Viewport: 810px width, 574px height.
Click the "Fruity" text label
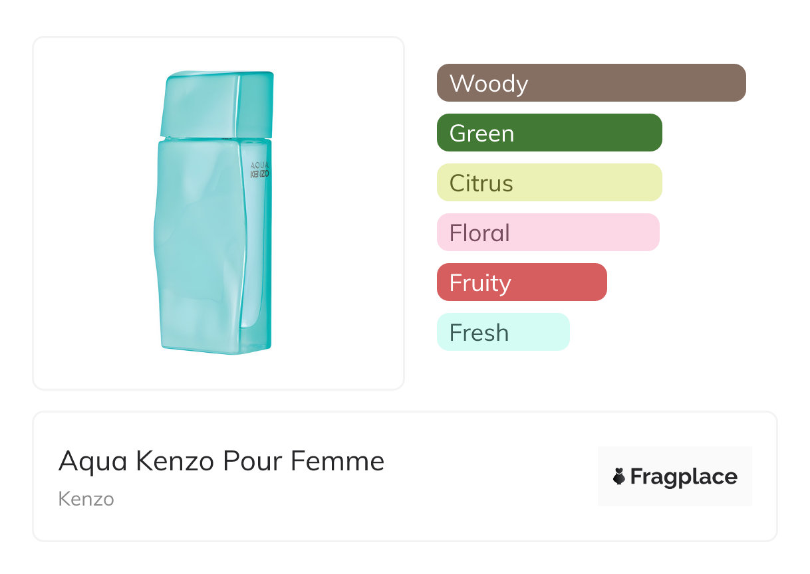(480, 283)
